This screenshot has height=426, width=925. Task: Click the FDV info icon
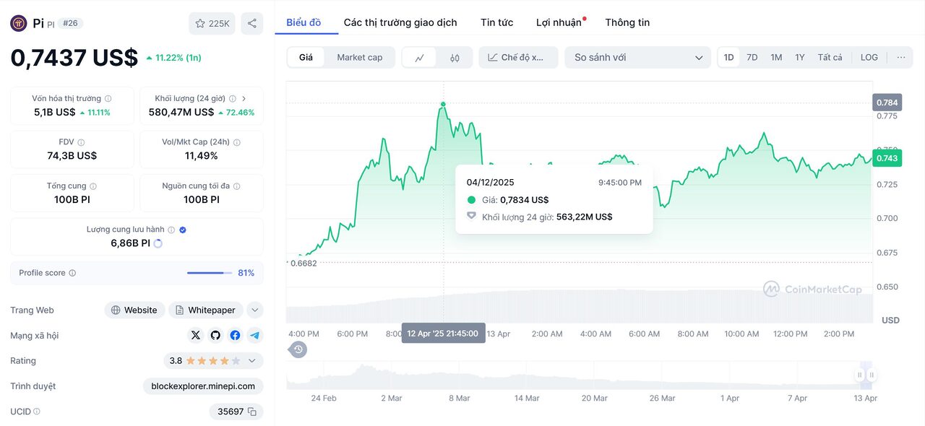tap(81, 142)
